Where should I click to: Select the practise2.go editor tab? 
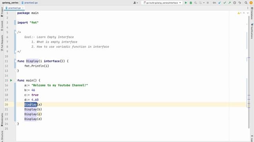pos(14,8)
